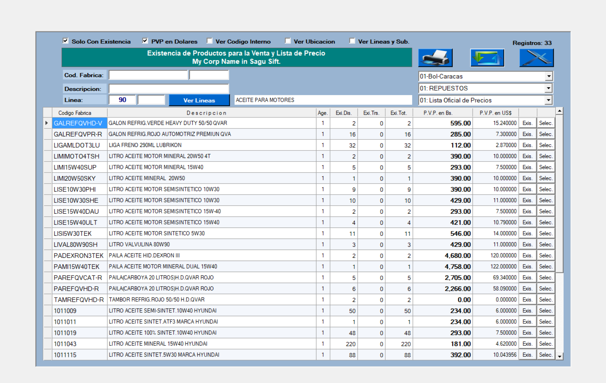Click the green-blue refresh arrows icon
Screen dimensions: 606x383
487,58
